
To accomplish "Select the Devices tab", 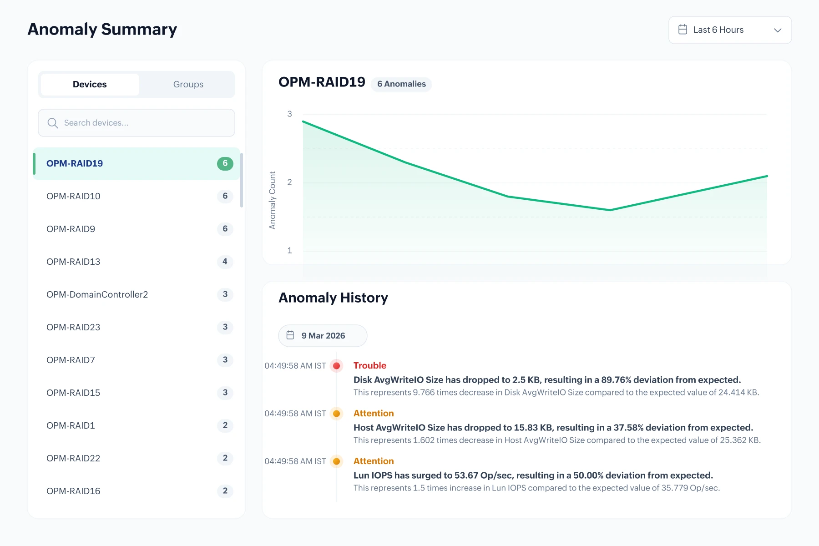I will pos(90,85).
